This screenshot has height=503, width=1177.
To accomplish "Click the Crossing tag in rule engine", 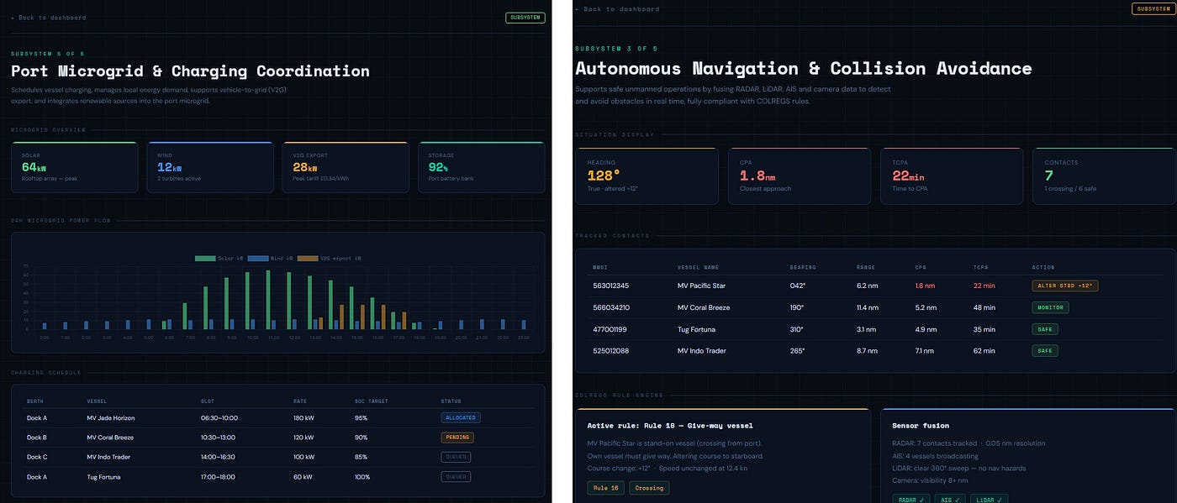I will pos(649,488).
